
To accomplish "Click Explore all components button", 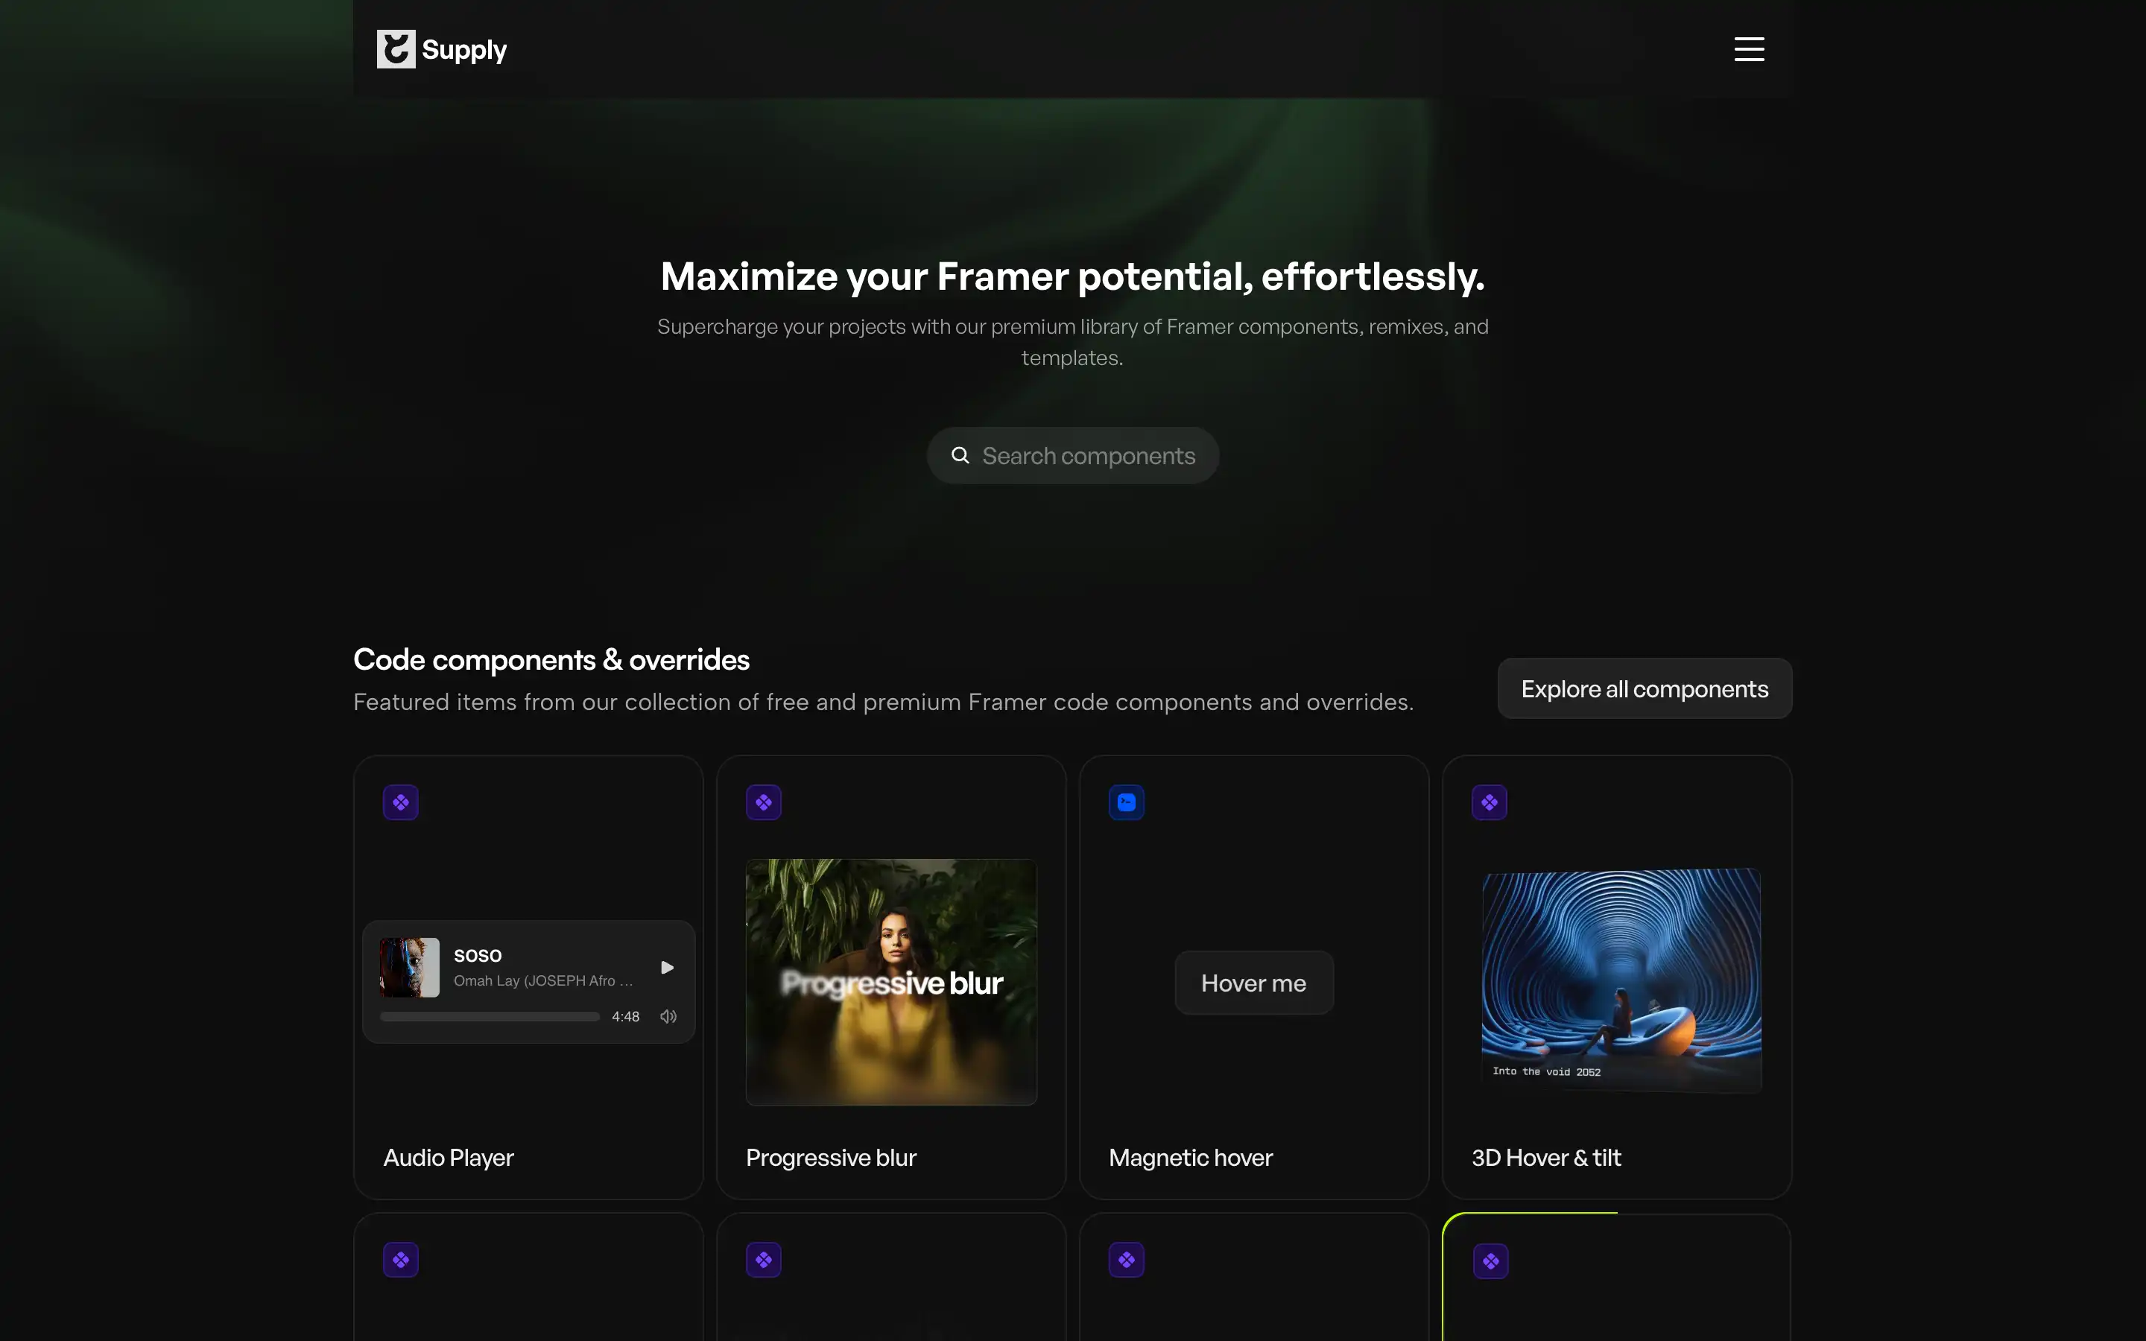I will (1644, 688).
